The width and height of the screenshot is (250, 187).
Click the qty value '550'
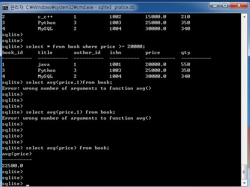click(185, 64)
